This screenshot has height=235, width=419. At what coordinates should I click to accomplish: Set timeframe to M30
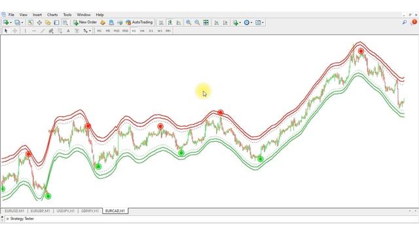(125, 31)
